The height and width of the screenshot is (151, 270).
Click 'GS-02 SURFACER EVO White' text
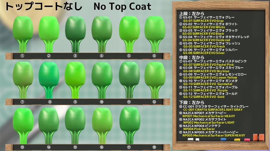coord(204,27)
